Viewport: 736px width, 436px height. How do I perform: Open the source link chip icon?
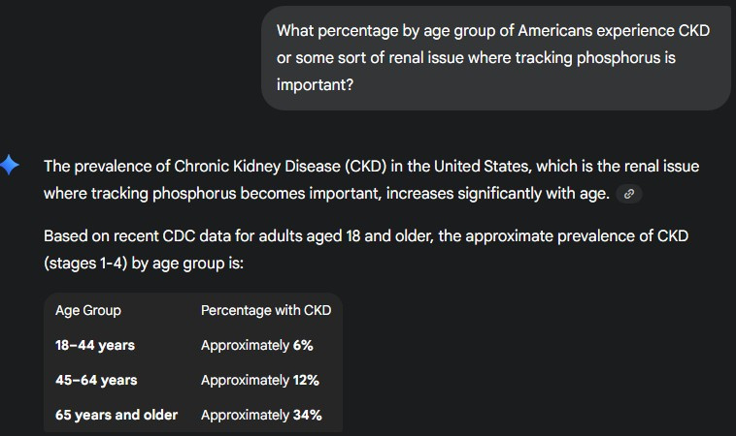click(x=629, y=194)
